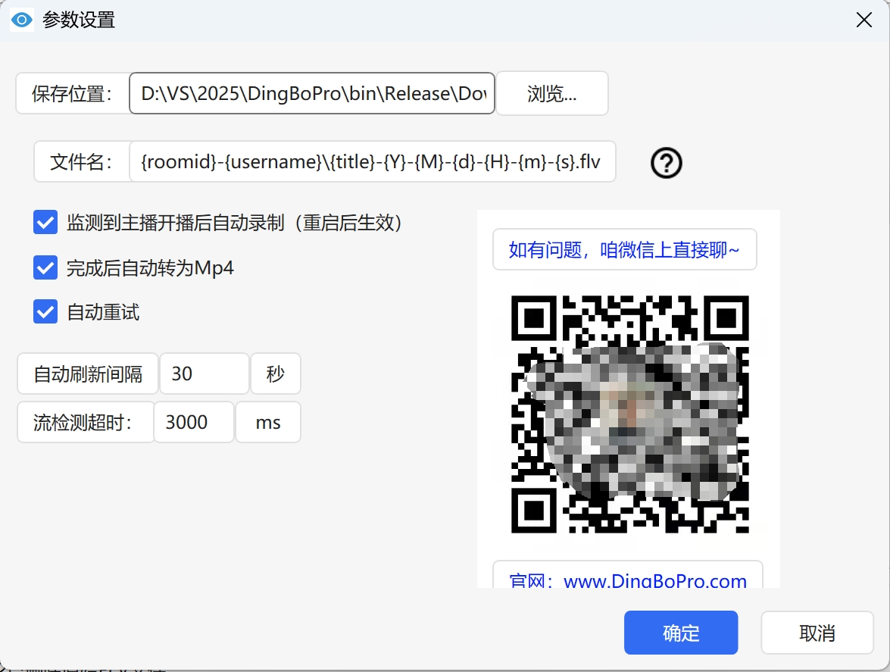This screenshot has width=890, height=672.
Task: Confirm settings with the 确定 button
Action: 680,633
